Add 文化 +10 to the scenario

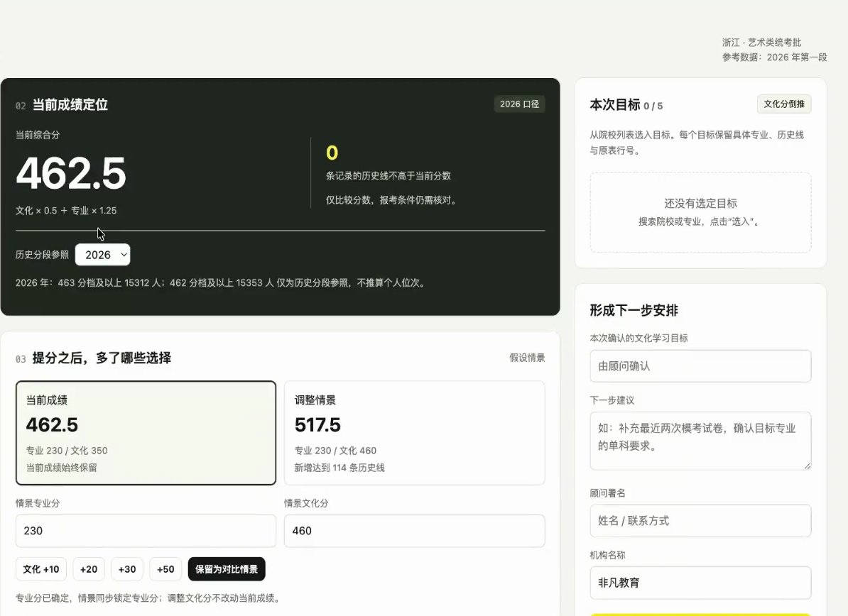point(41,569)
